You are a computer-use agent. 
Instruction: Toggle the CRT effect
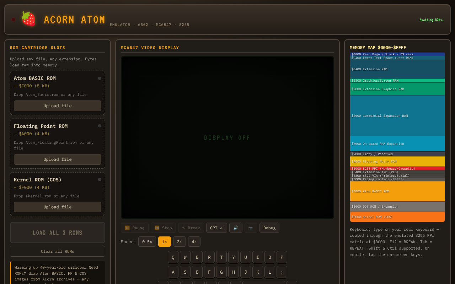click(216, 228)
